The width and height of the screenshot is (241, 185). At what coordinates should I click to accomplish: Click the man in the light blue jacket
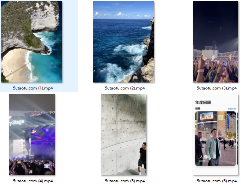(x=213, y=147)
